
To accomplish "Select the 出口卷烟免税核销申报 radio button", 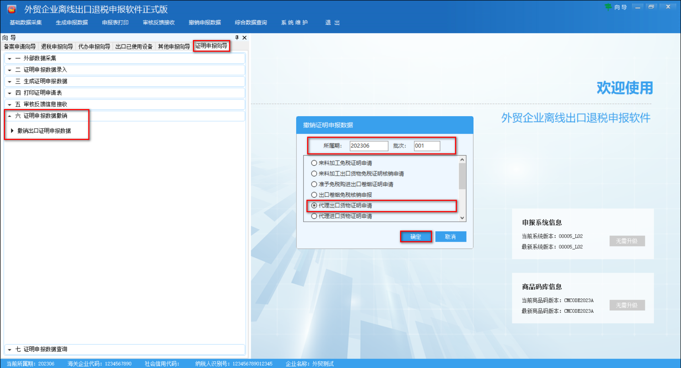I will point(314,195).
